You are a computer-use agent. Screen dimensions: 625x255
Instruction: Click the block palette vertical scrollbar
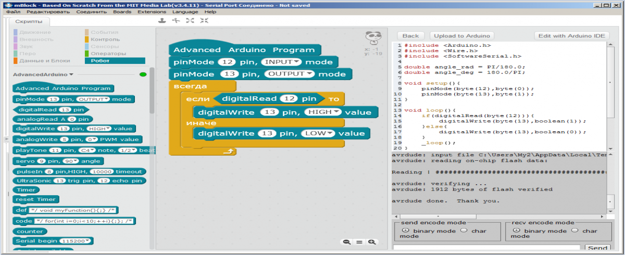(x=152, y=90)
